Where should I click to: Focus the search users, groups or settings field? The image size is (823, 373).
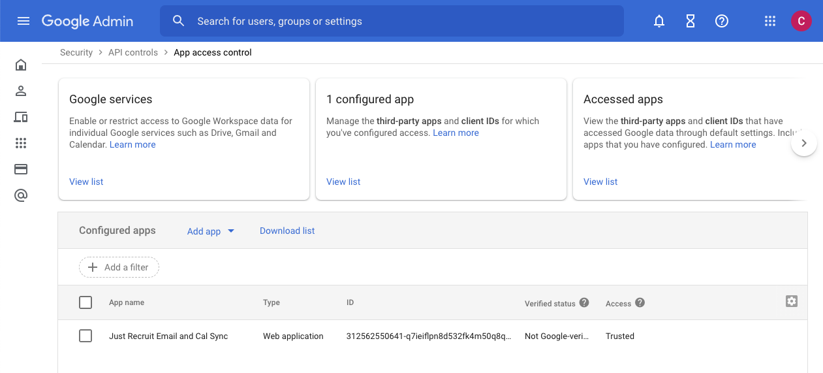392,21
